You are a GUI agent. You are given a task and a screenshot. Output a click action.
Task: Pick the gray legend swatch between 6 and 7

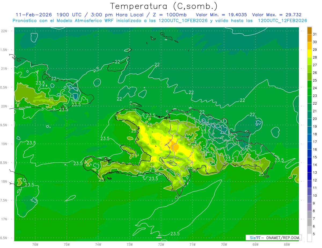(309, 222)
